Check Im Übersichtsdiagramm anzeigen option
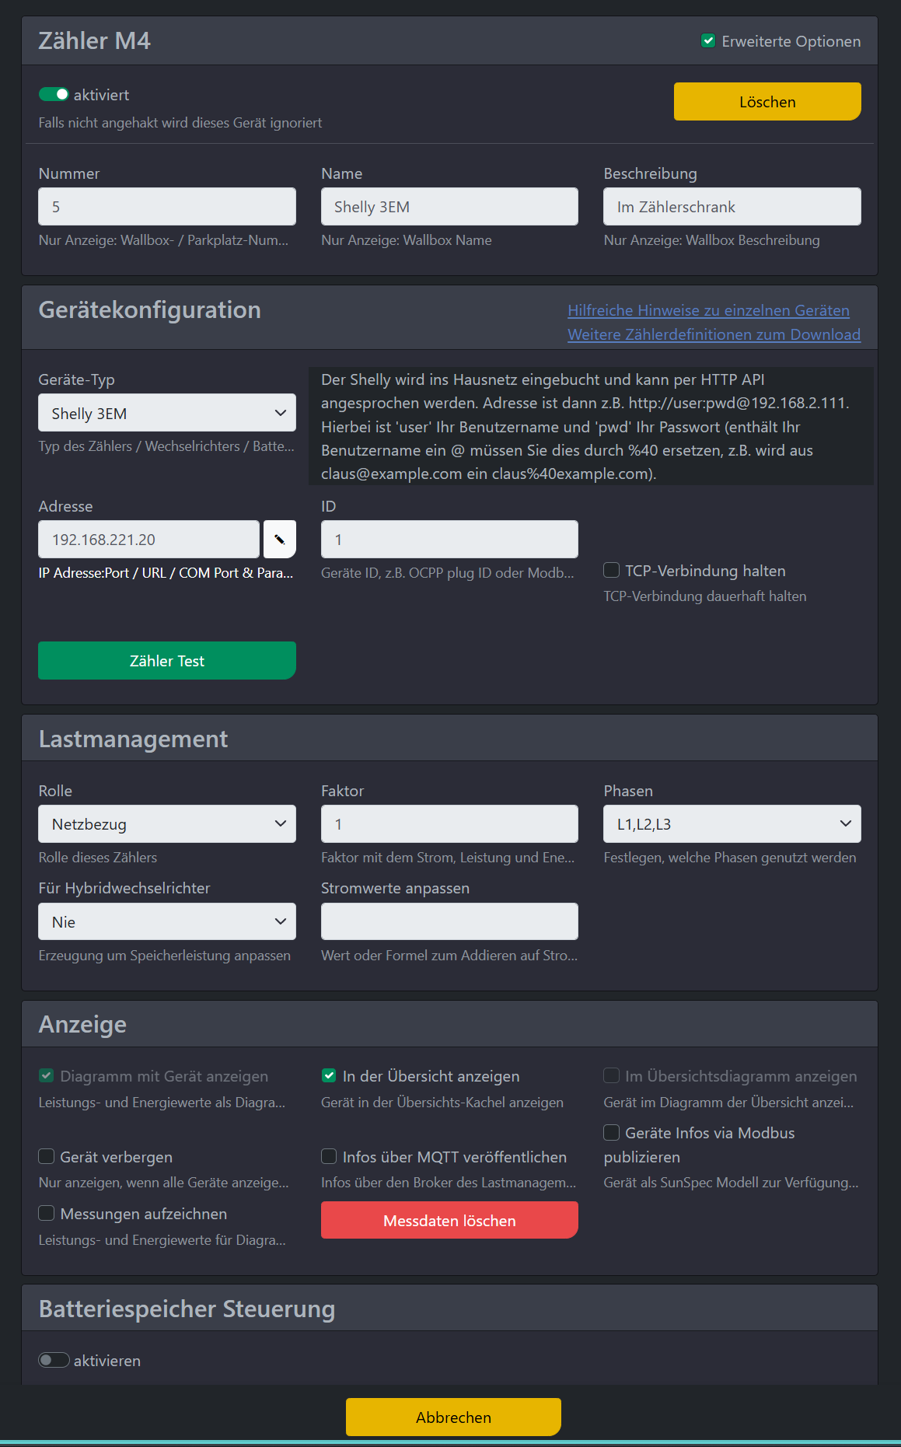Viewport: 901px width, 1447px height. pos(612,1075)
